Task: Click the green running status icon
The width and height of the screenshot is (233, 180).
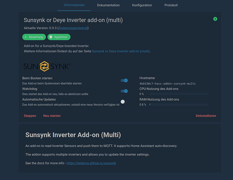Action: pyautogui.click(x=215, y=19)
